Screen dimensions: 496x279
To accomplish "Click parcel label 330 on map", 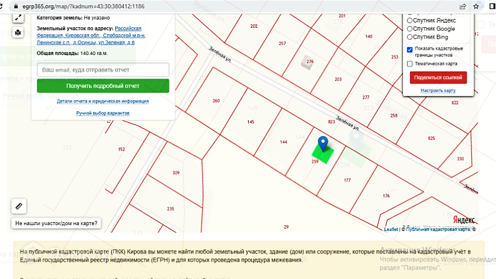I will click(460, 159).
